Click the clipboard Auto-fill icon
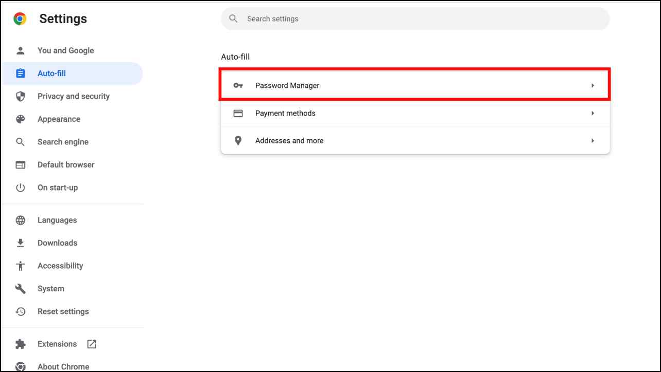This screenshot has height=372, width=661. point(20,73)
